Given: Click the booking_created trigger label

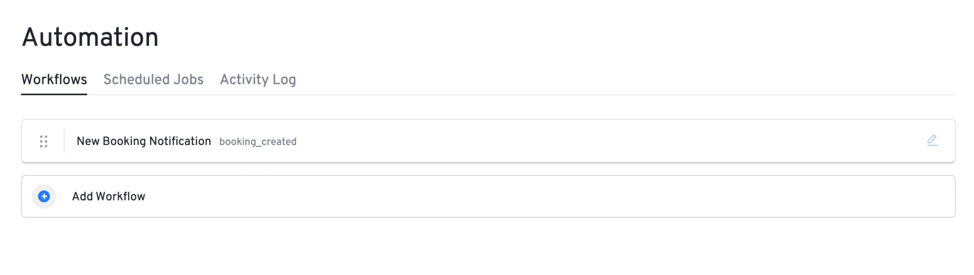Looking at the screenshot, I should click(257, 141).
